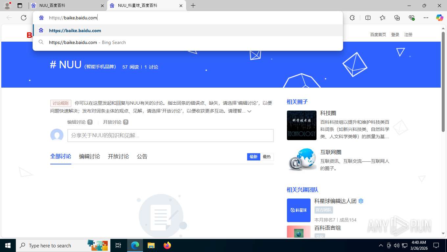The width and height of the screenshot is (447, 252).
Task: Click the scrollbar down arrow
Action: (443, 233)
